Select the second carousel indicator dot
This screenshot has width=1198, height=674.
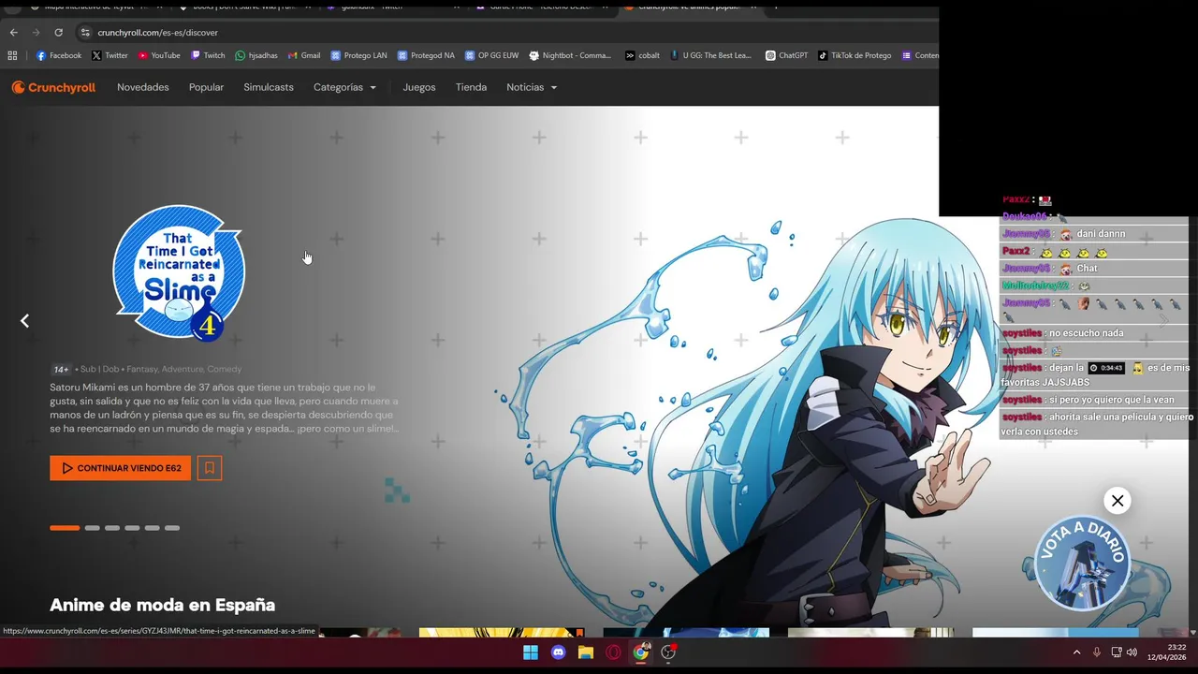(92, 528)
